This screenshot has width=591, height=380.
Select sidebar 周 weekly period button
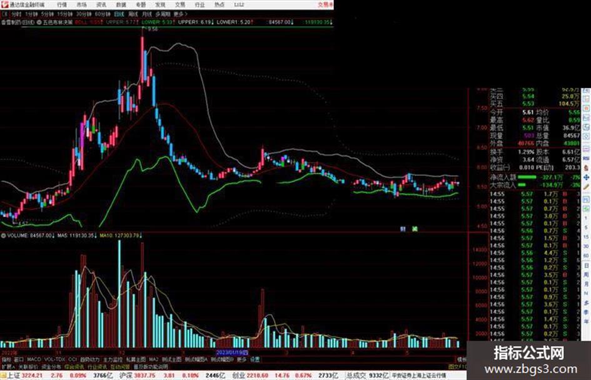pyautogui.click(x=586, y=275)
